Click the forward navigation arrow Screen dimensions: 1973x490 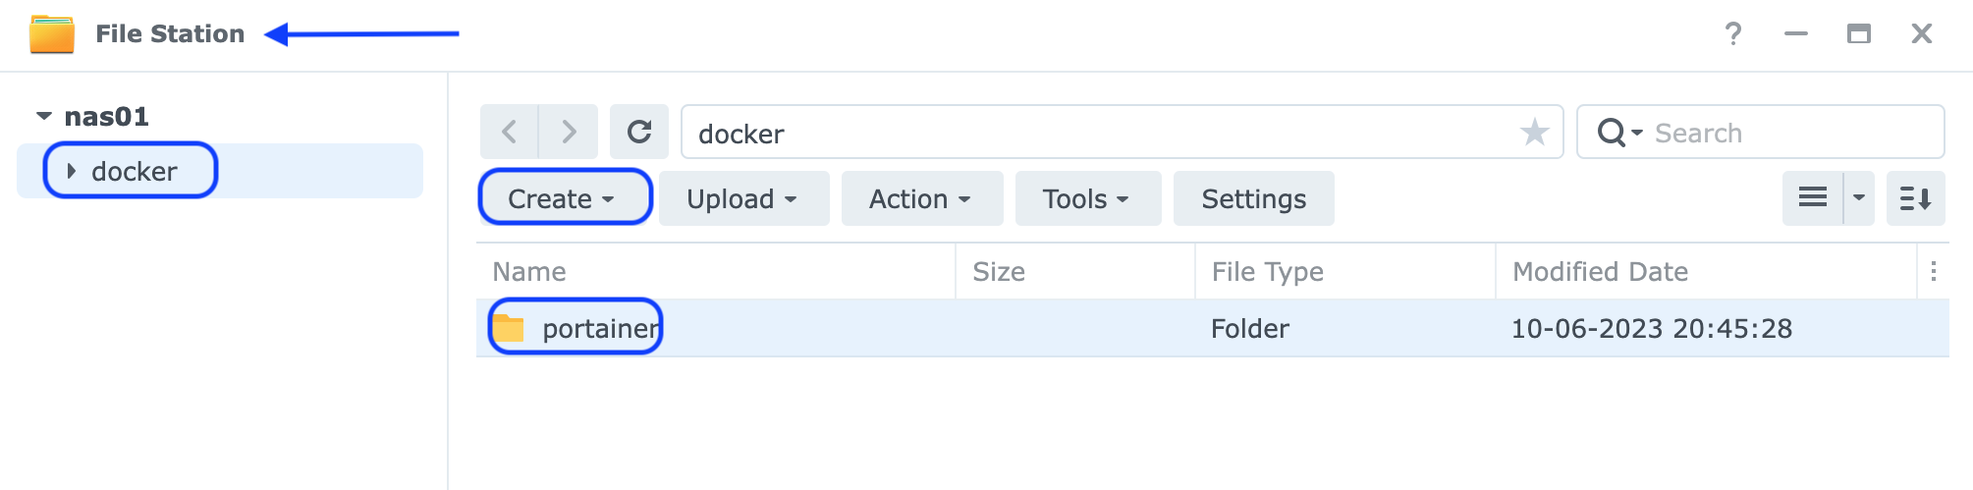click(x=569, y=132)
